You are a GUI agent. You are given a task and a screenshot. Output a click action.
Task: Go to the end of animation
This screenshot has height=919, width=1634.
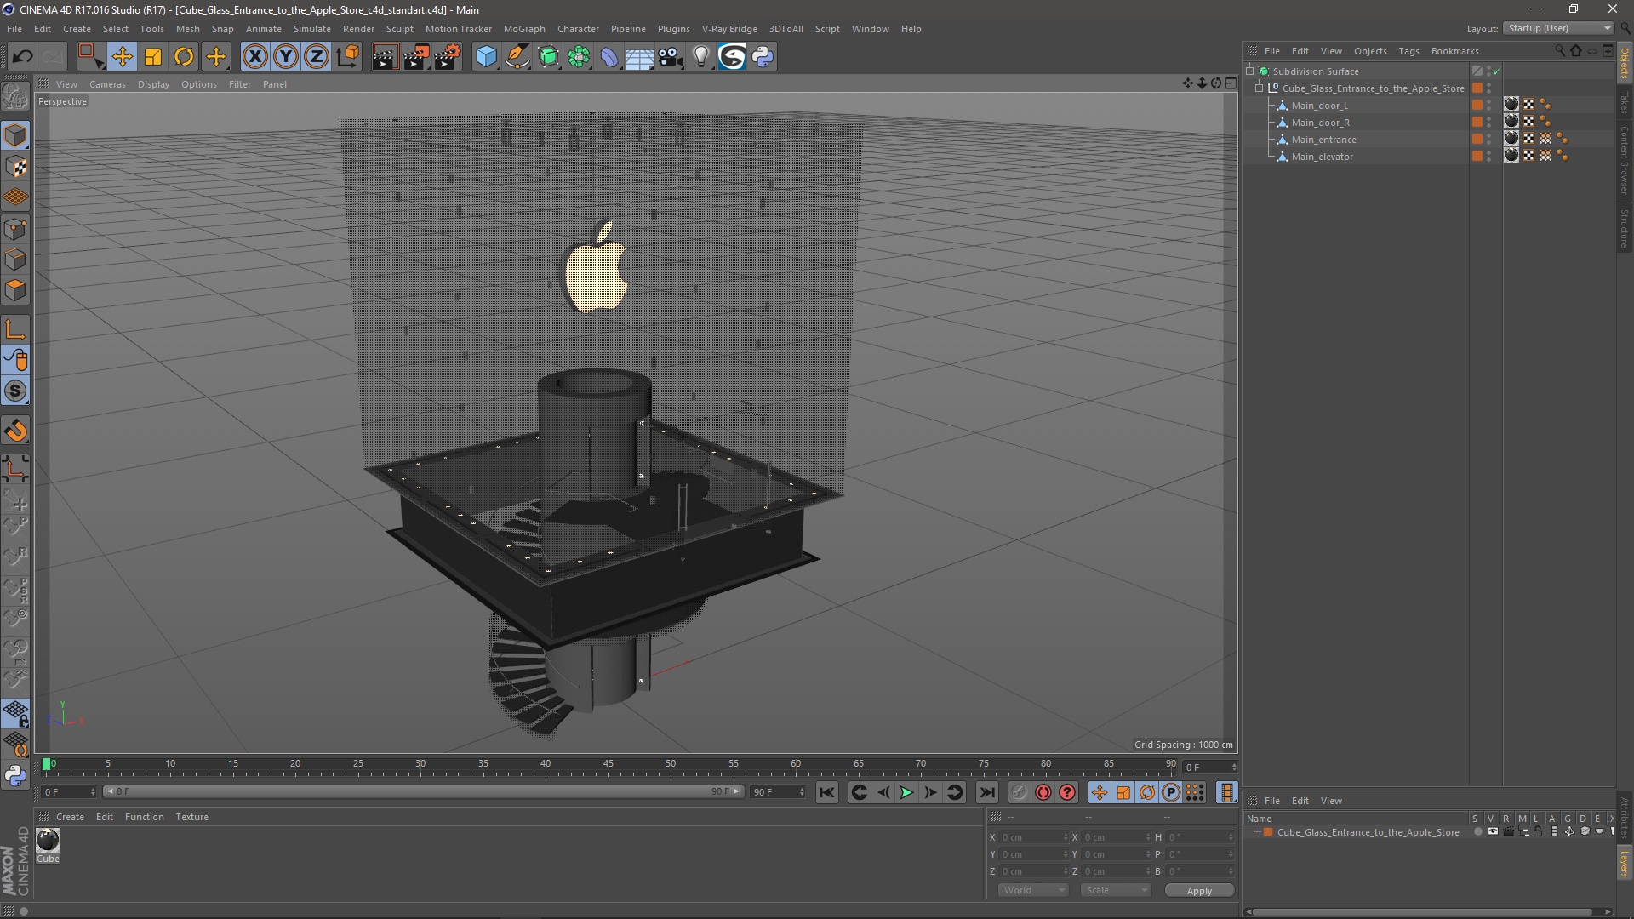[x=986, y=792]
